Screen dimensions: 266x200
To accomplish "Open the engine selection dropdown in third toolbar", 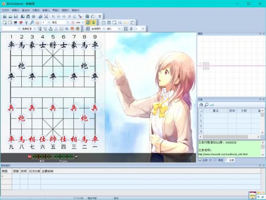I will [x=104, y=29].
